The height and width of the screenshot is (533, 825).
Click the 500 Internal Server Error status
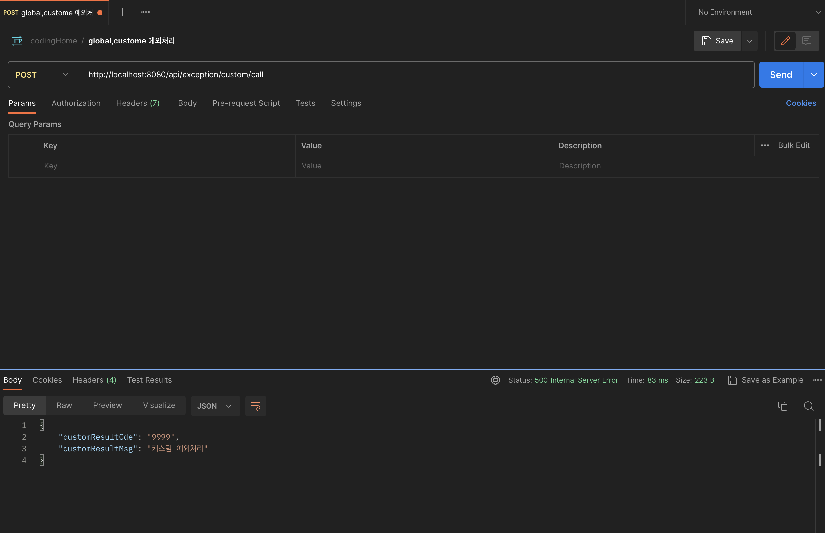(576, 380)
